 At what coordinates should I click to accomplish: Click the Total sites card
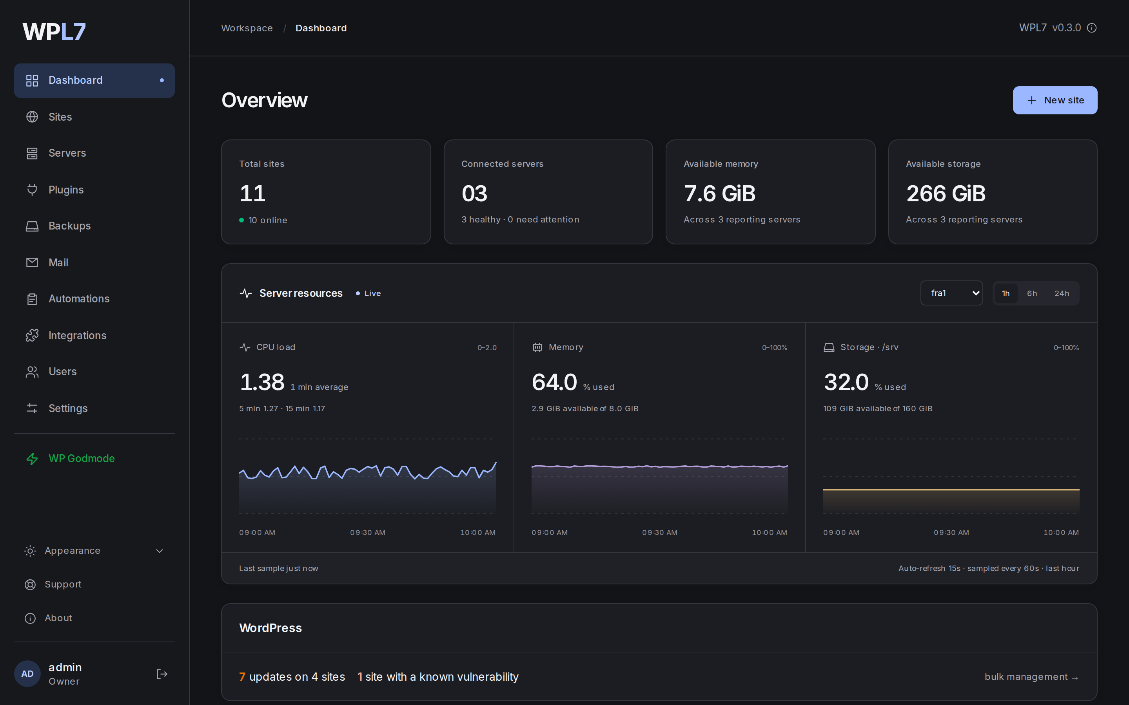pyautogui.click(x=326, y=192)
